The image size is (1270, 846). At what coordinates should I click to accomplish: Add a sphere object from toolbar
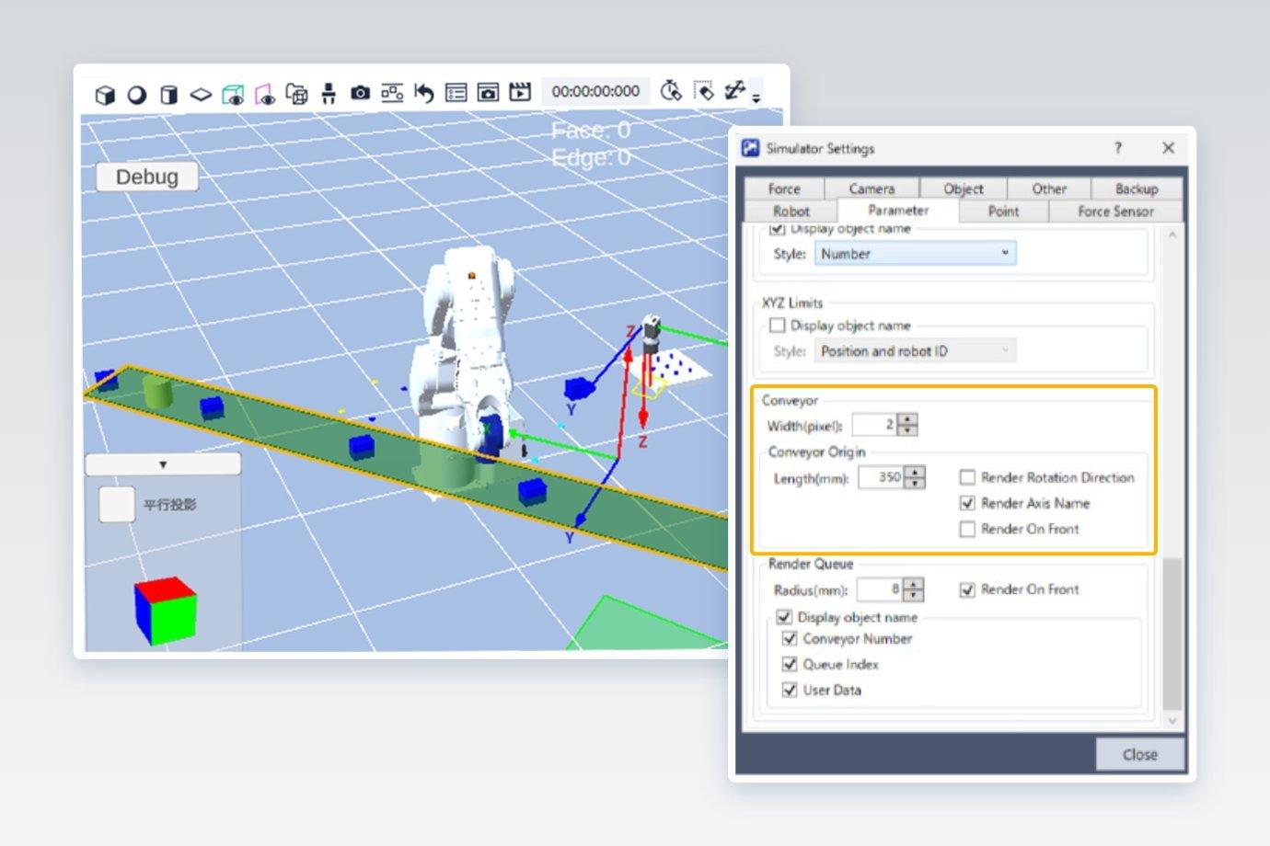(x=137, y=94)
